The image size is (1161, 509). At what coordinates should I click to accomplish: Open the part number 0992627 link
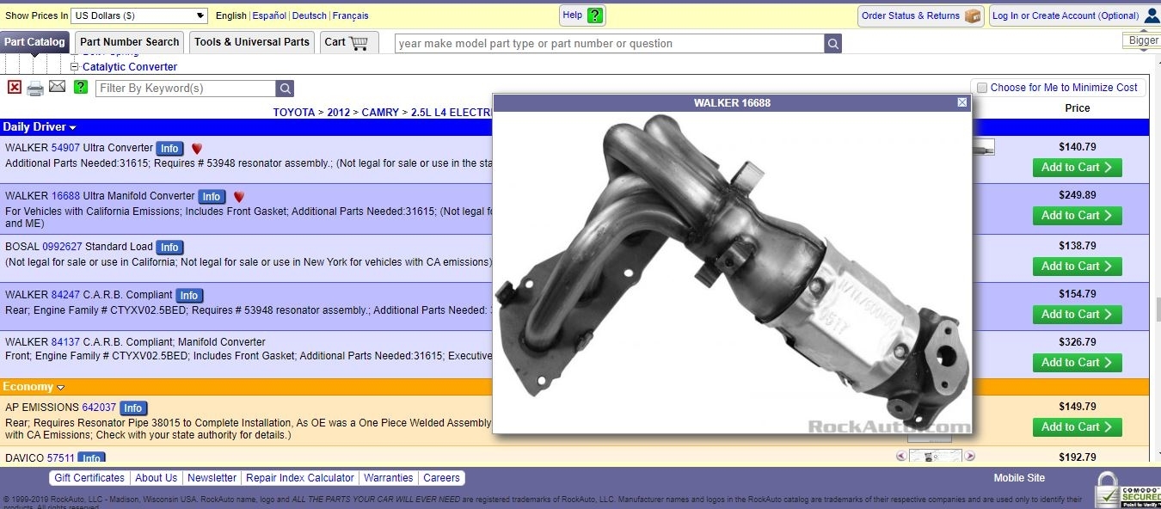pos(62,247)
